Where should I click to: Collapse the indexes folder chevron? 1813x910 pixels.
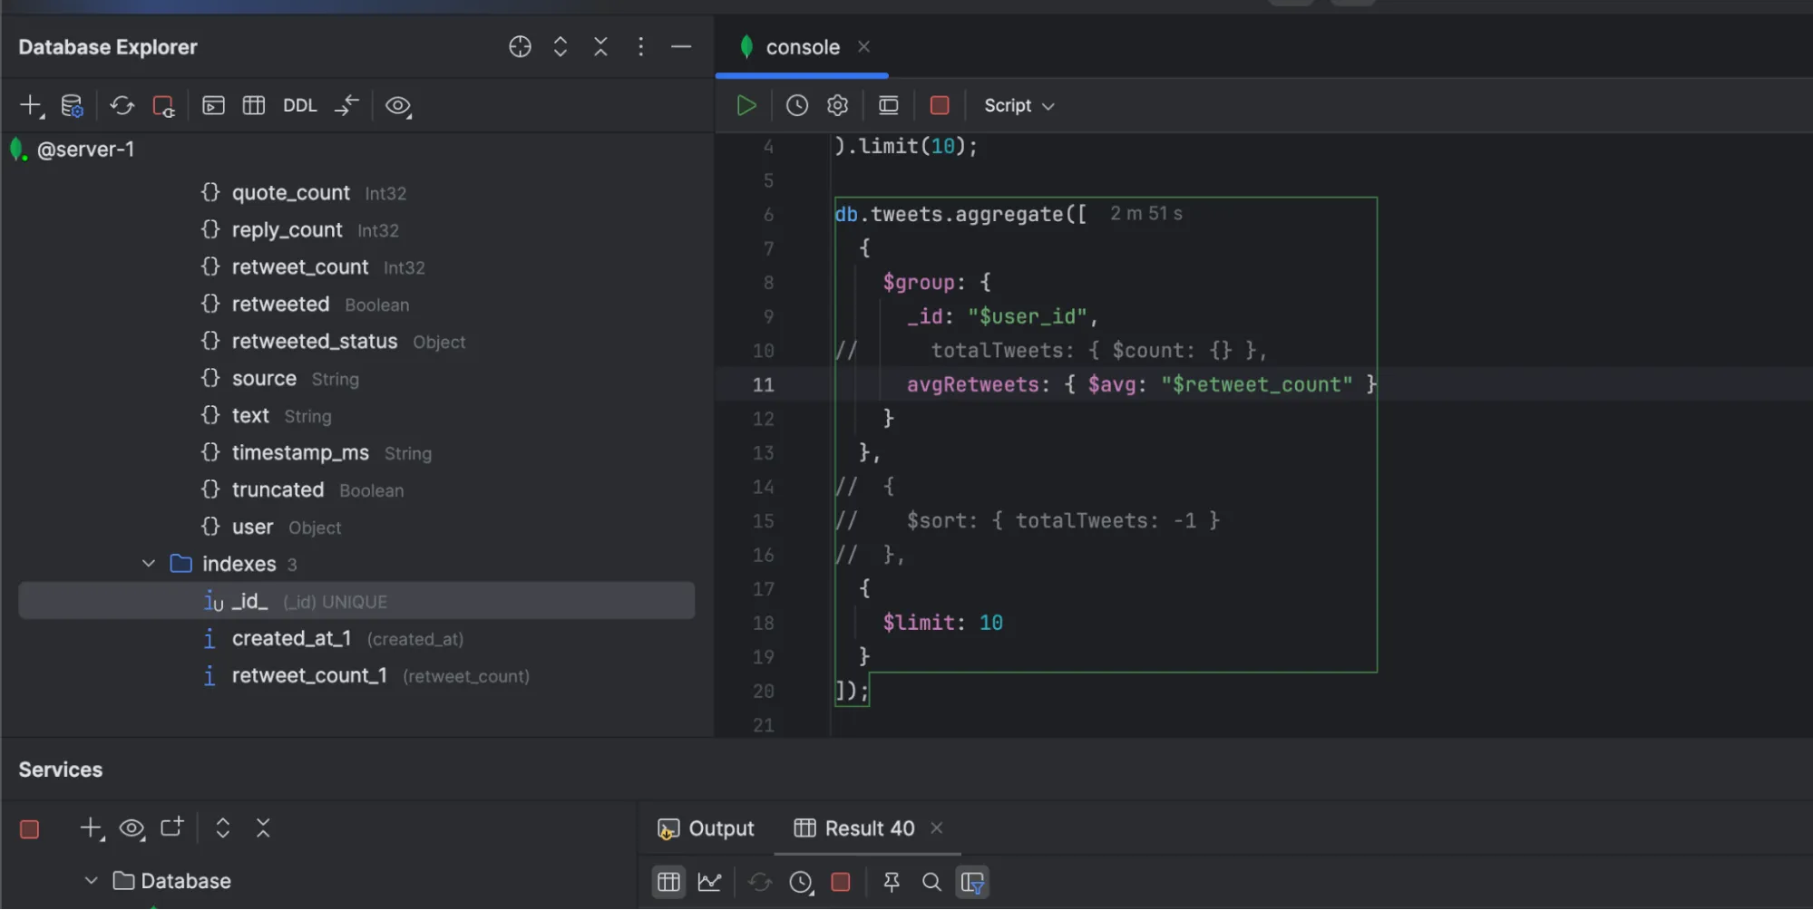click(149, 564)
